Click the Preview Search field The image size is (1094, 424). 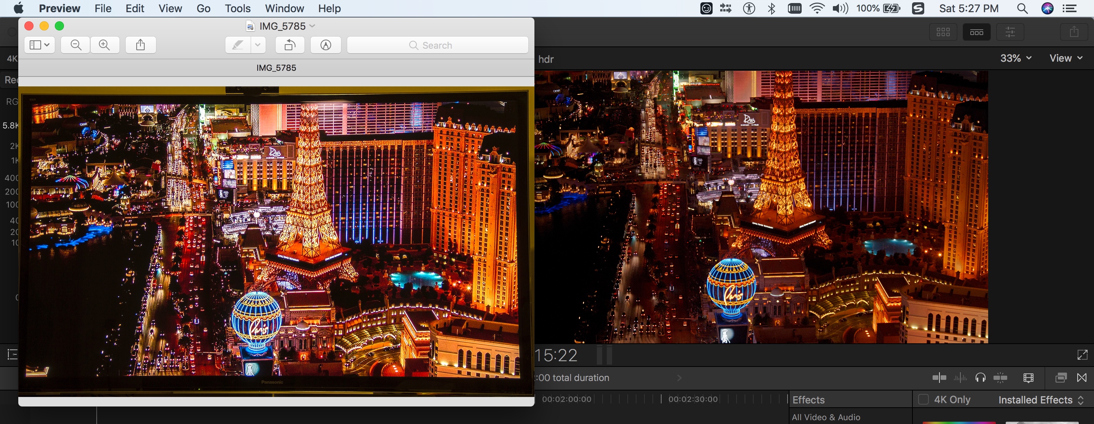coord(437,45)
